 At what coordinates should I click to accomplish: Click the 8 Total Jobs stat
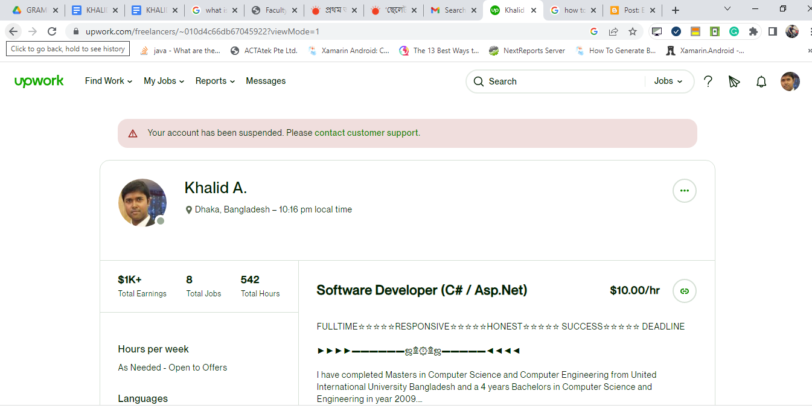click(203, 286)
